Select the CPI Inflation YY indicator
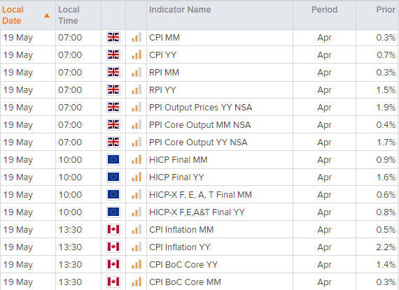399x290 pixels. pyautogui.click(x=180, y=247)
